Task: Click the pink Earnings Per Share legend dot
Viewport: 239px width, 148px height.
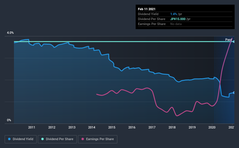Action: click(x=83, y=139)
